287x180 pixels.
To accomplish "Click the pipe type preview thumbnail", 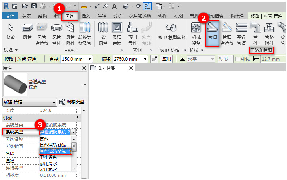I will click(15, 84).
